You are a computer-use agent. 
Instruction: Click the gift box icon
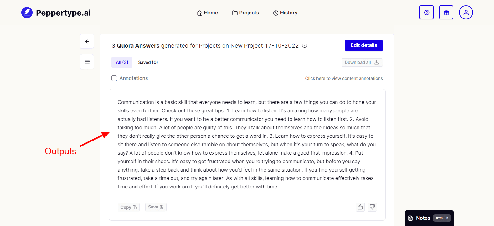pos(446,13)
